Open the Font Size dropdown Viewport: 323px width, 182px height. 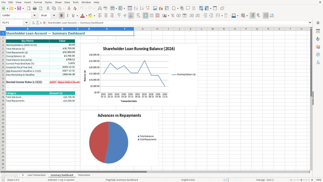coord(54,16)
